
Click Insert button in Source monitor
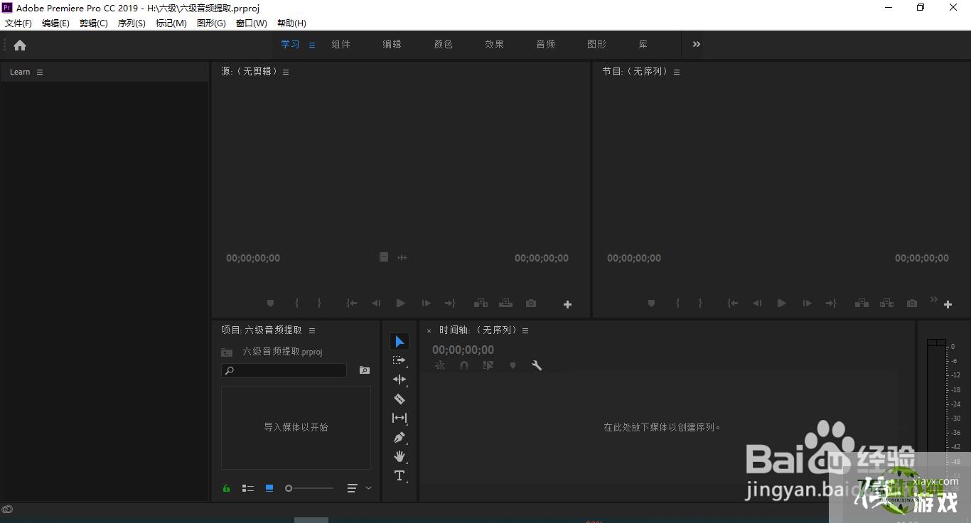point(481,303)
